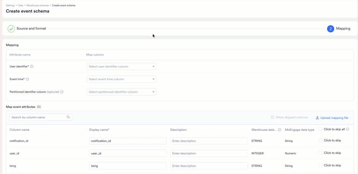Screen dimensions: 358x174
Task: Check the Click to skip all checkbox
Action: click(x=320, y=129)
